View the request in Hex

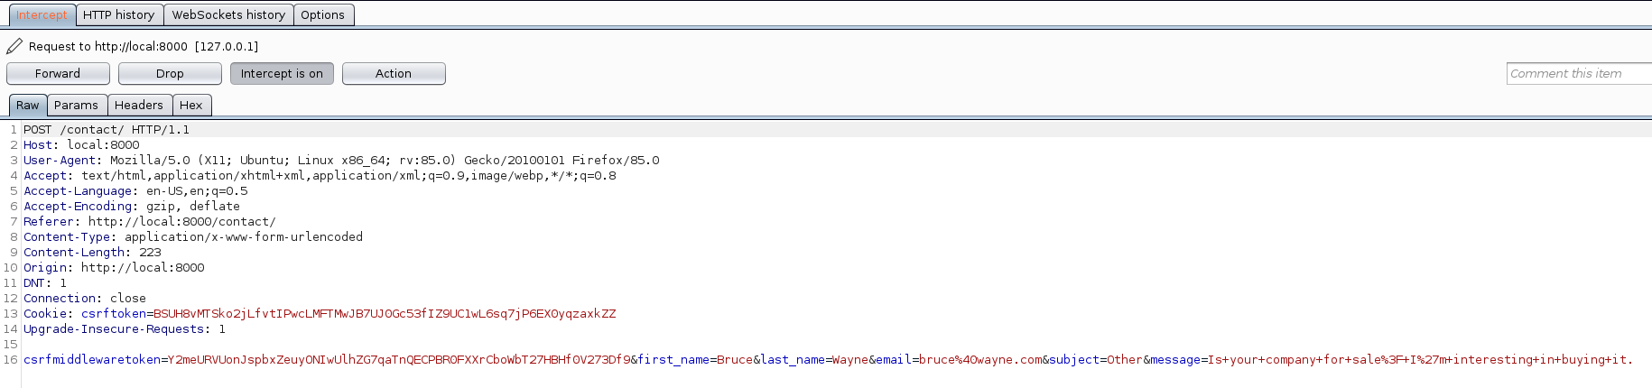tap(191, 106)
